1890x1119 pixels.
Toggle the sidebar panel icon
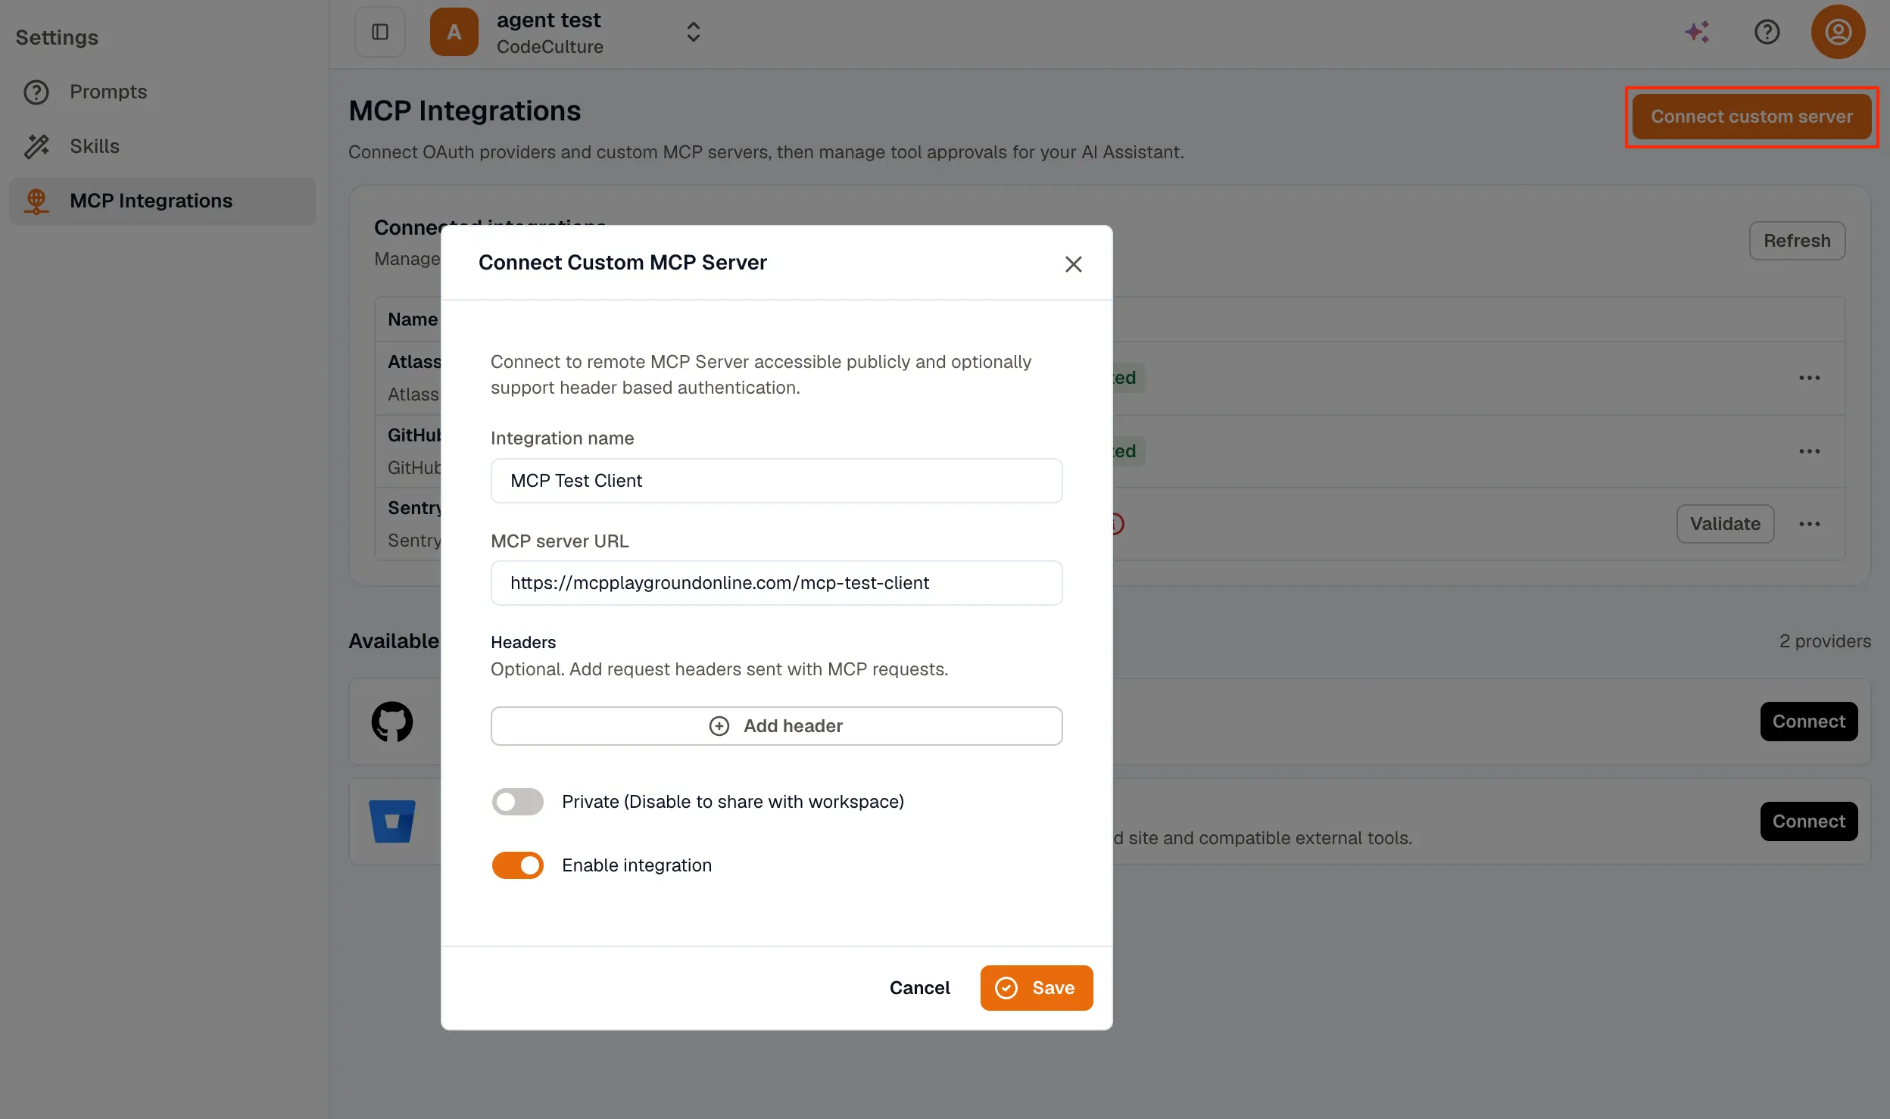coord(380,32)
